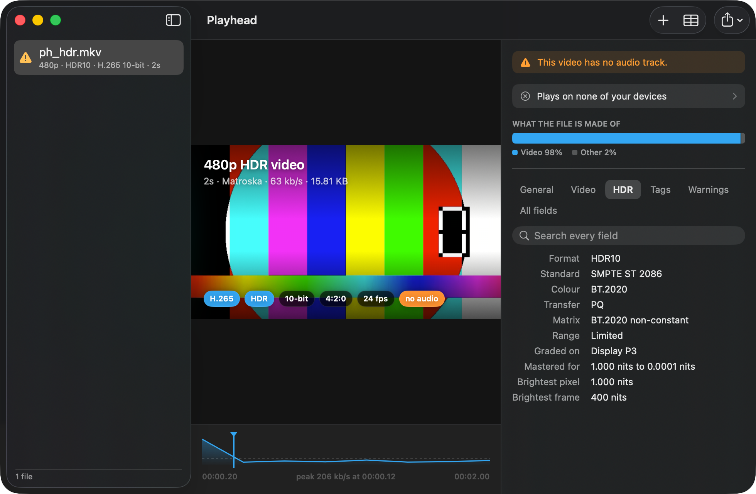
Task: Open the All fields tab
Action: 538,210
